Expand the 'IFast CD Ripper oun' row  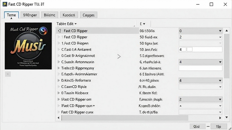point(59,106)
